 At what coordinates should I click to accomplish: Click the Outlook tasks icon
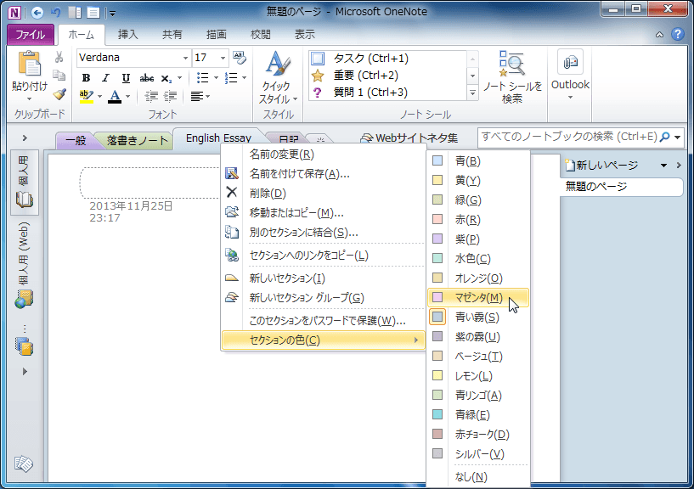pyautogui.click(x=570, y=62)
